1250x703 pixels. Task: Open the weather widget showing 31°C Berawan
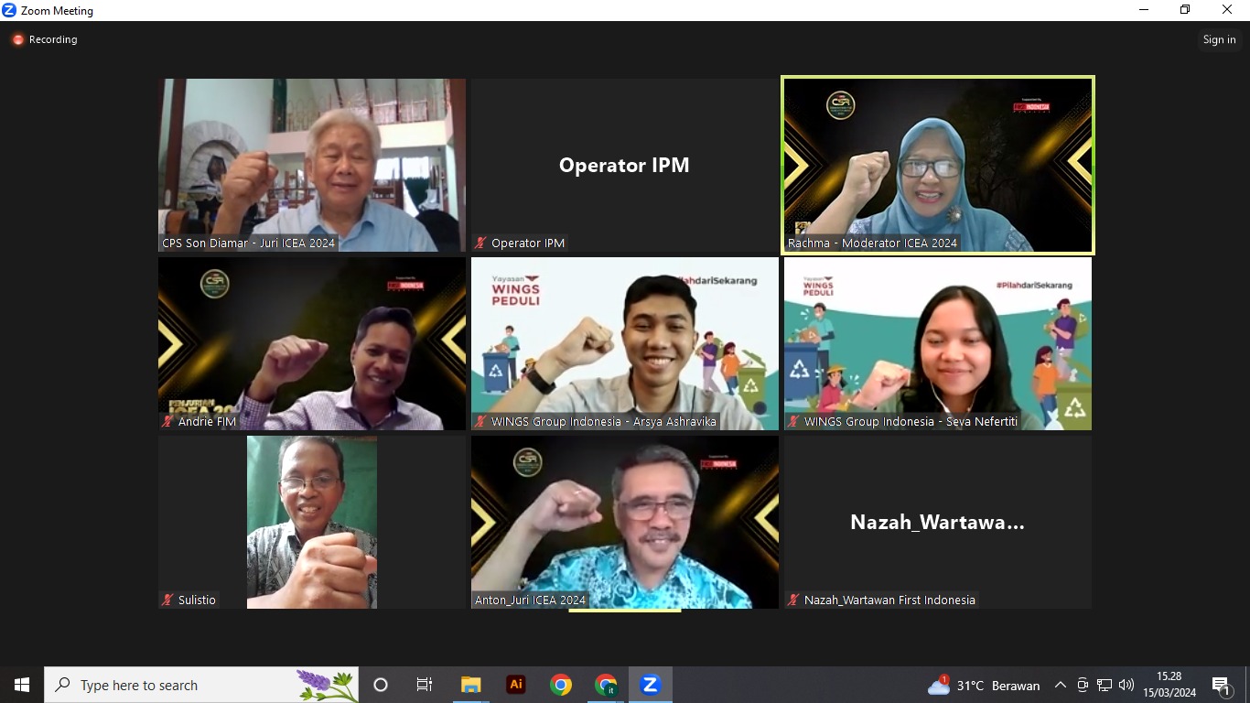coord(984,685)
